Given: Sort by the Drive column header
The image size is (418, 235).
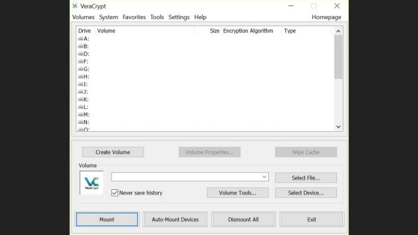Looking at the screenshot, I should 84,31.
